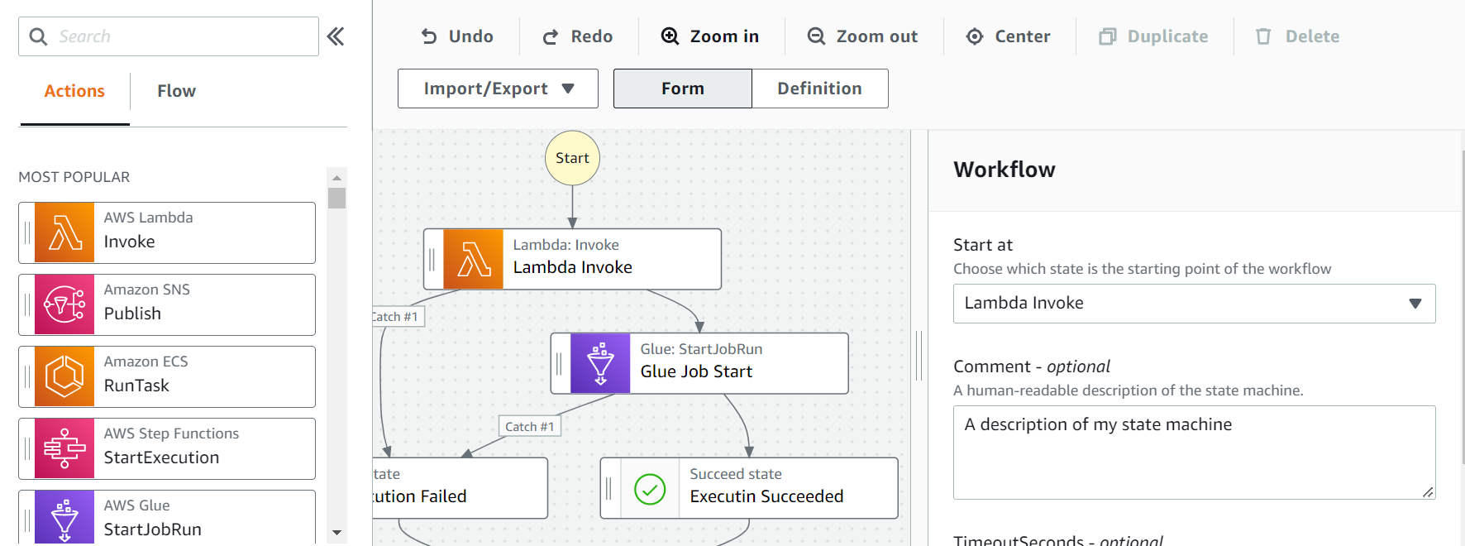
Task: Click the Catch #1 label under Glue Job Start
Action: coord(530,426)
